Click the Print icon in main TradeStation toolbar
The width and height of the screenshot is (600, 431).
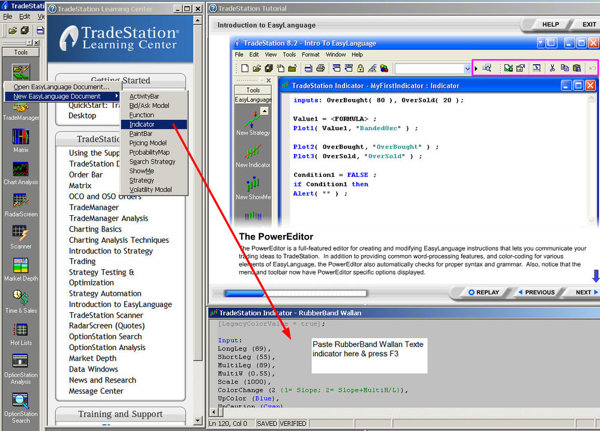(40, 30)
